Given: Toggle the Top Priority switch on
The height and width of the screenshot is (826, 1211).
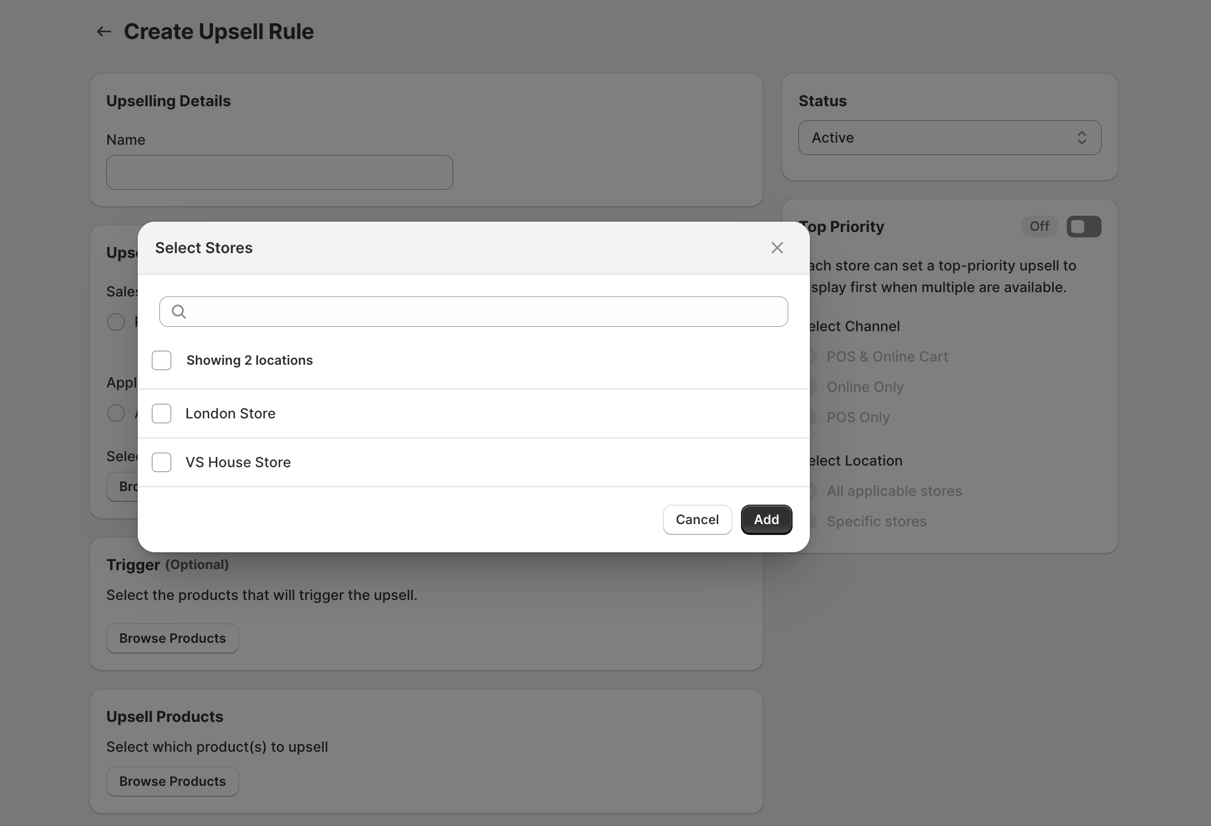Looking at the screenshot, I should pyautogui.click(x=1084, y=227).
